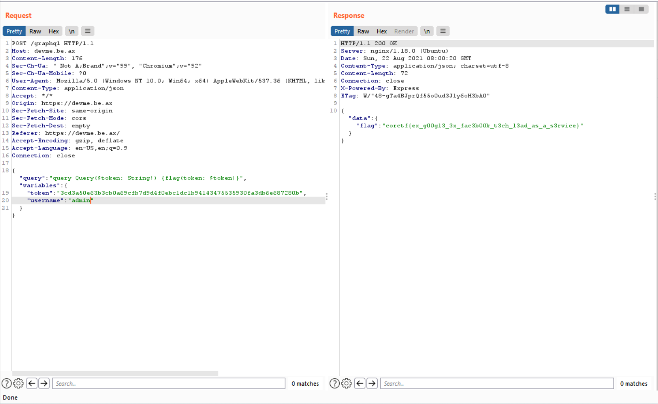The height and width of the screenshot is (404, 658).
Task: Switch Request view to Hex tab
Action: [53, 31]
